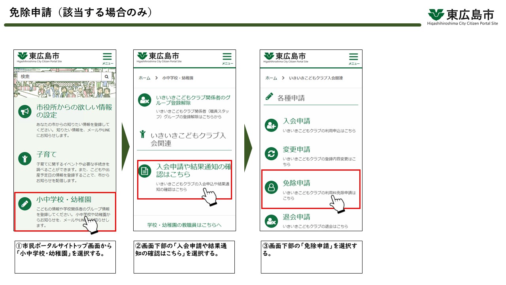Follow the 学校・幼稚園の教職員はこちらへ link
This screenshot has width=506, height=285.
[x=184, y=225]
